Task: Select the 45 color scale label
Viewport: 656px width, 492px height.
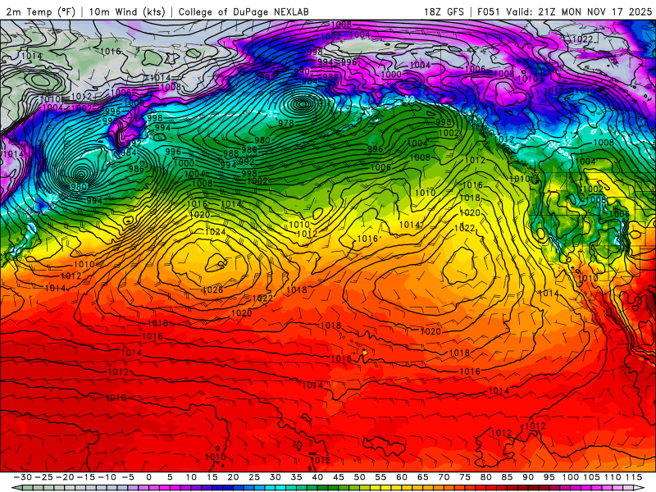Action: pyautogui.click(x=339, y=477)
